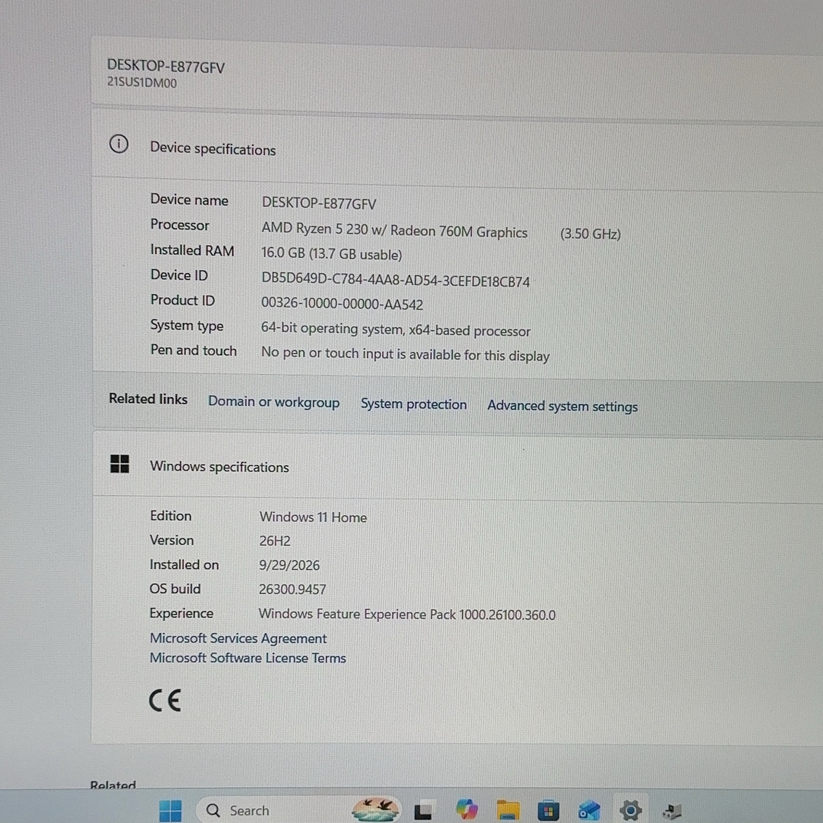Click the birds search highlight image
Image resolution: width=823 pixels, height=823 pixels.
tap(376, 809)
